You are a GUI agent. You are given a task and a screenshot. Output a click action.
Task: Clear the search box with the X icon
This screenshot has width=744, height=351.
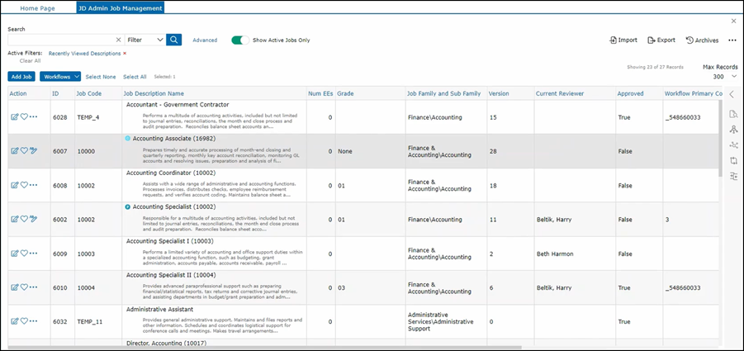[118, 40]
